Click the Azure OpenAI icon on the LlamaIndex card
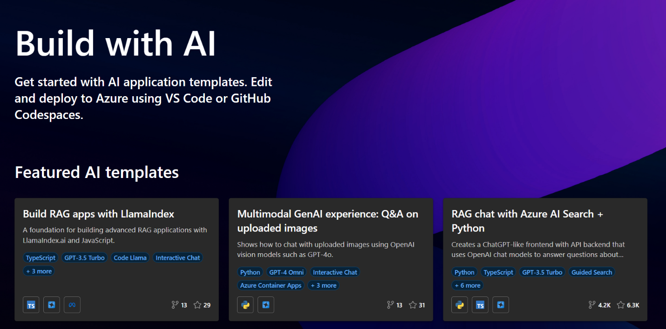Screen dimensions: 666x329 pyautogui.click(x=52, y=305)
